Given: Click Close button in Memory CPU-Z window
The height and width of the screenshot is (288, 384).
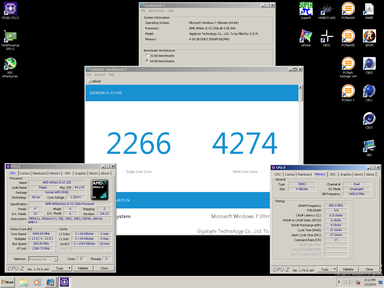Looking at the screenshot, I should pos(369,269).
